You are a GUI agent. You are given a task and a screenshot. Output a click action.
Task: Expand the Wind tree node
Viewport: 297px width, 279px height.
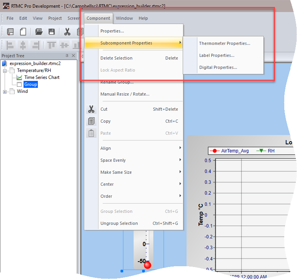click(5, 92)
